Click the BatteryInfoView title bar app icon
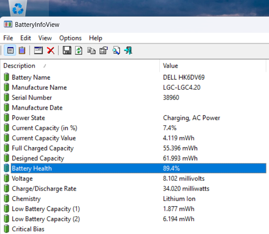Viewport: 269px width, 234px height. coord(8,24)
